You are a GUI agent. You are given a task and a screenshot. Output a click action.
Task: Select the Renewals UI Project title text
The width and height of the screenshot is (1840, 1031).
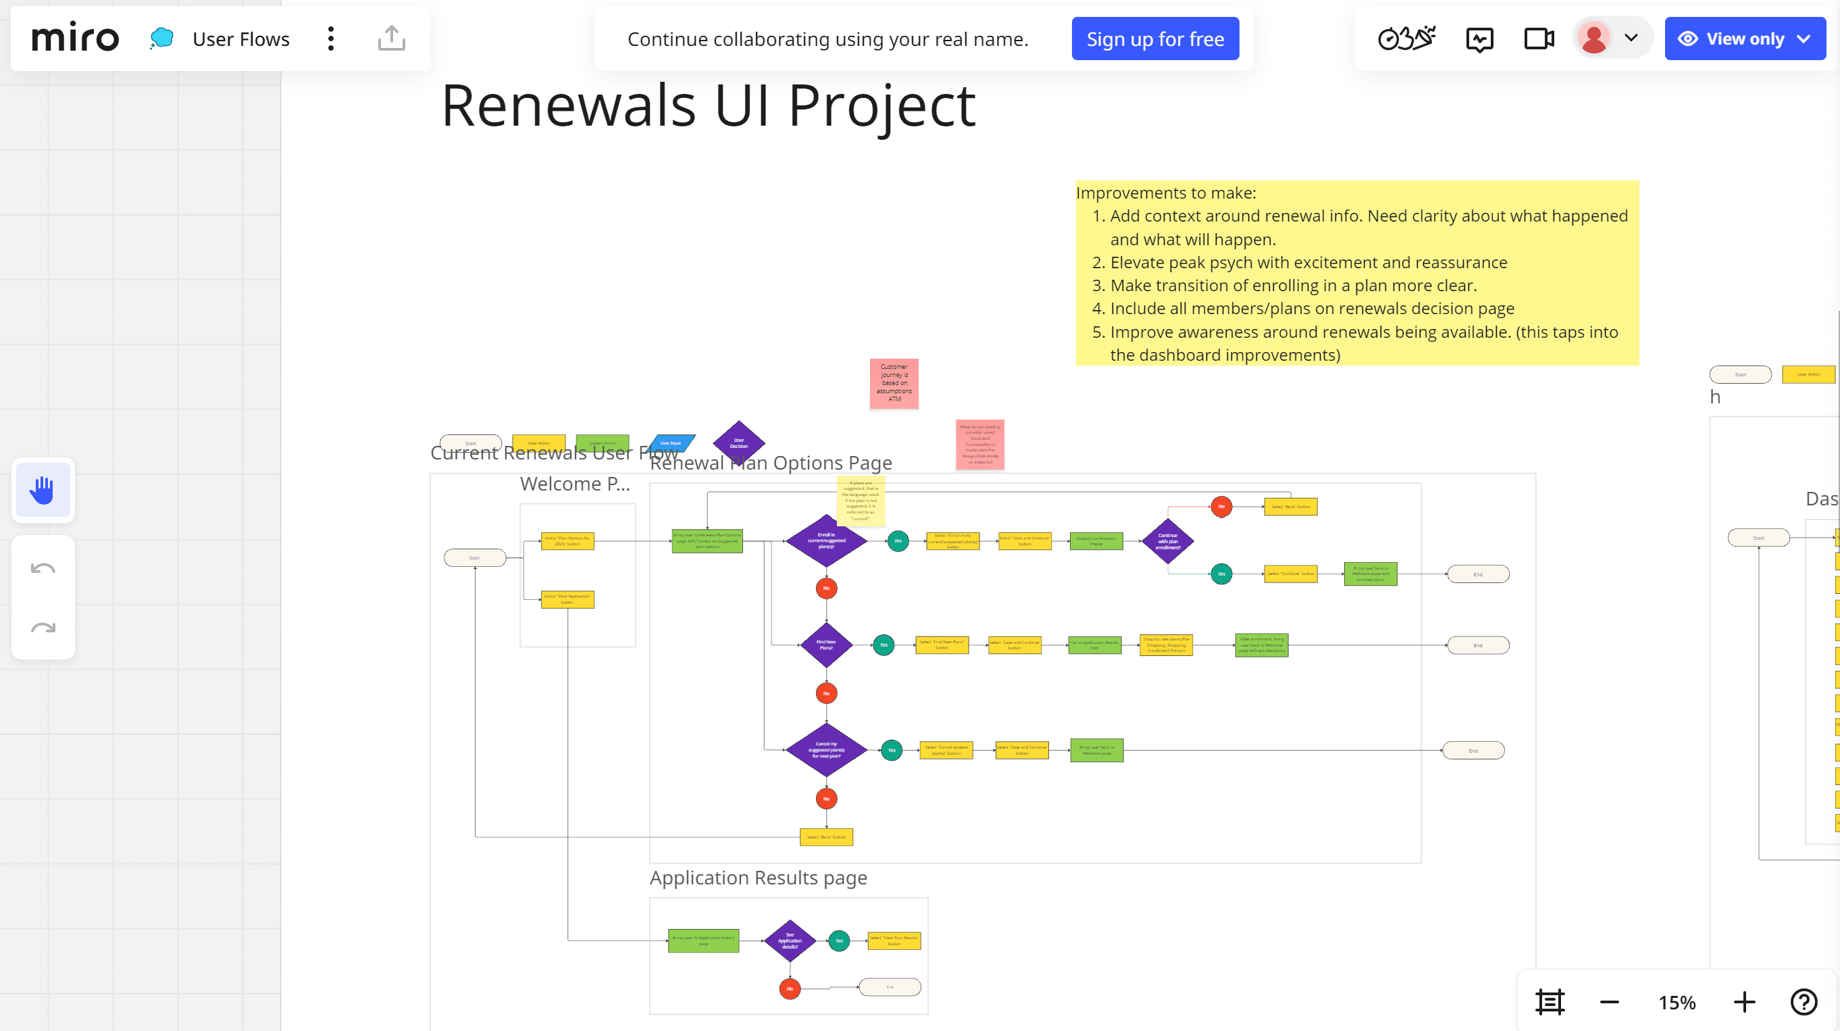(x=708, y=106)
